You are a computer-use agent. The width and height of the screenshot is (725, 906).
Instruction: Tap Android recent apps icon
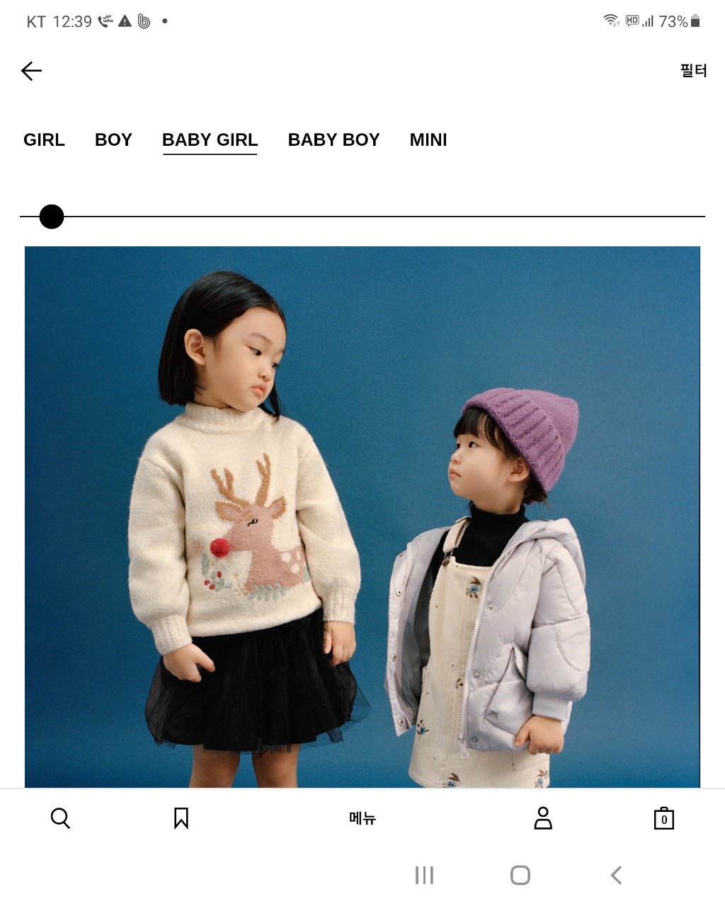[424, 876]
